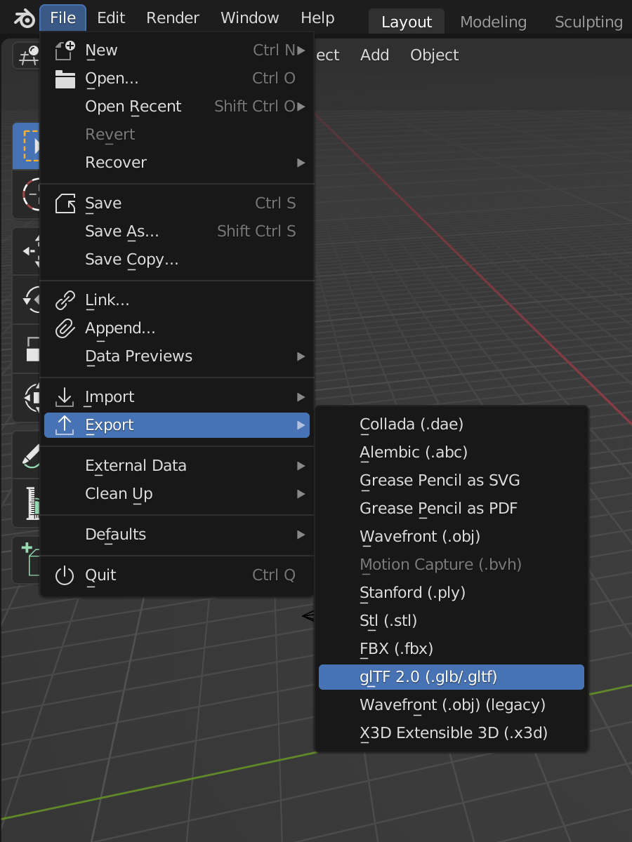Click the Quit power icon
This screenshot has width=632, height=842.
(65, 575)
